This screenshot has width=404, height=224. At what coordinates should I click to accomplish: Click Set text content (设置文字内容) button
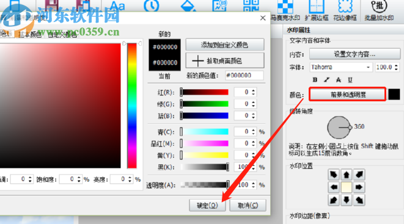(x=354, y=54)
